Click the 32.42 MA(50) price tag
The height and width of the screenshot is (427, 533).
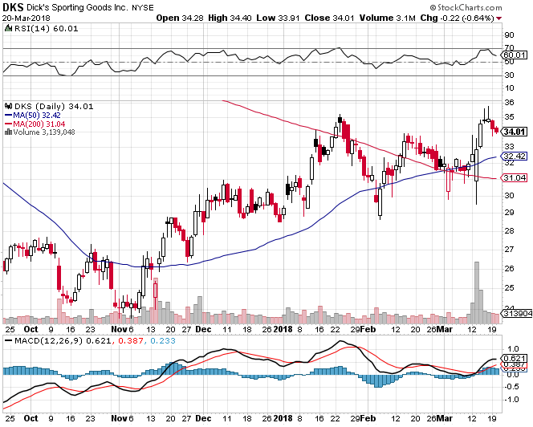point(515,156)
